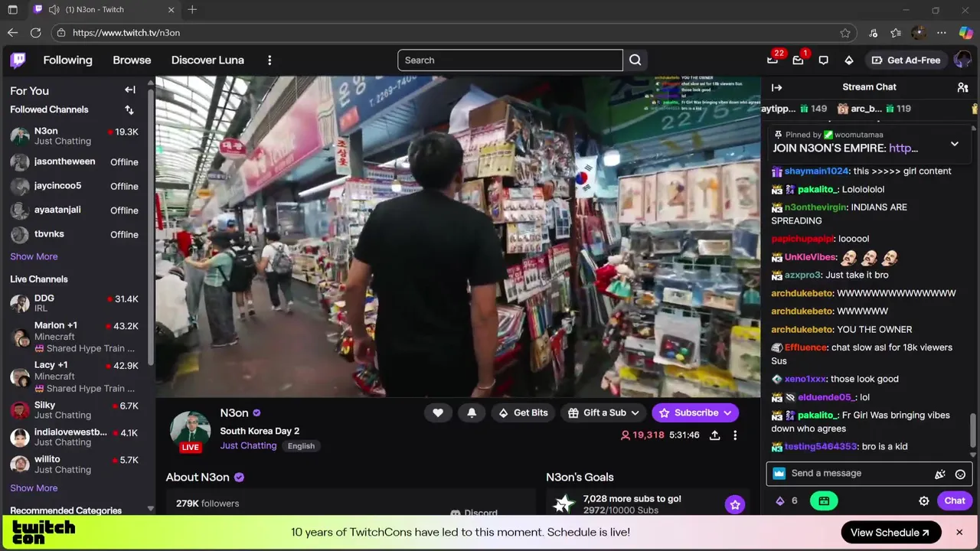Collapse the For You sidebar arrow
Image resolution: width=980 pixels, height=551 pixels.
point(130,90)
